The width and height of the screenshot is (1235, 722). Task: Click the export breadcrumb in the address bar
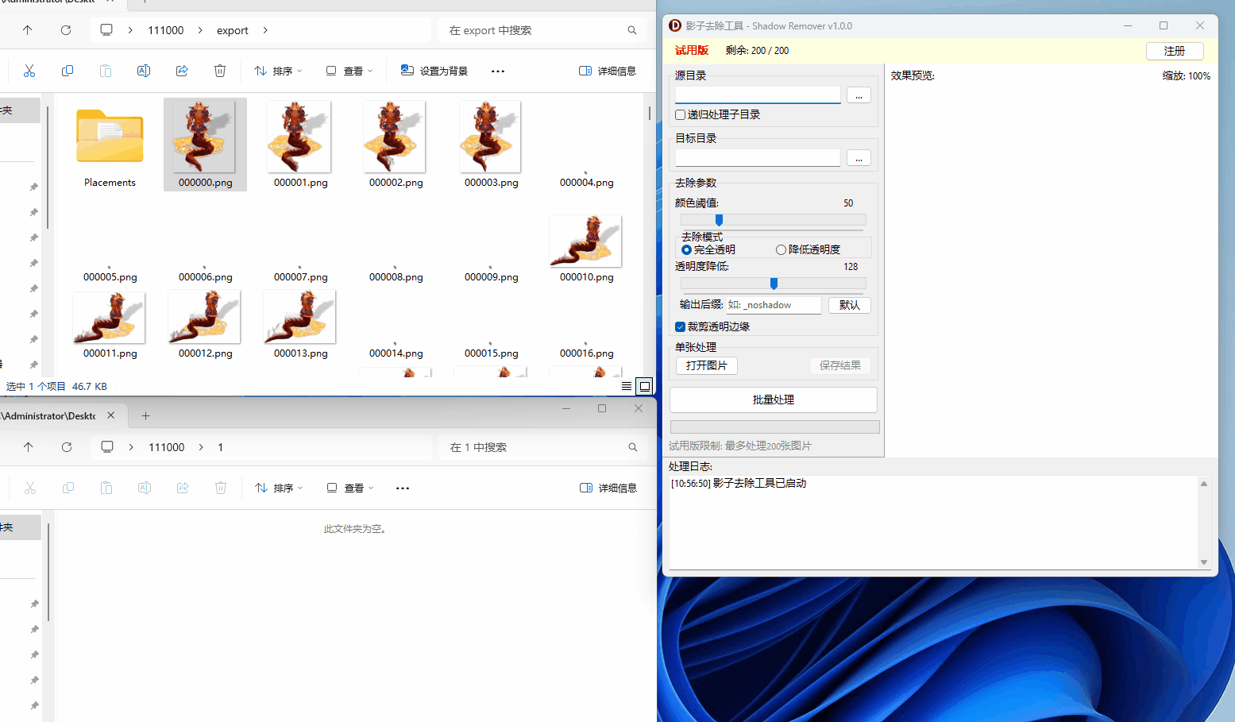pyautogui.click(x=232, y=30)
